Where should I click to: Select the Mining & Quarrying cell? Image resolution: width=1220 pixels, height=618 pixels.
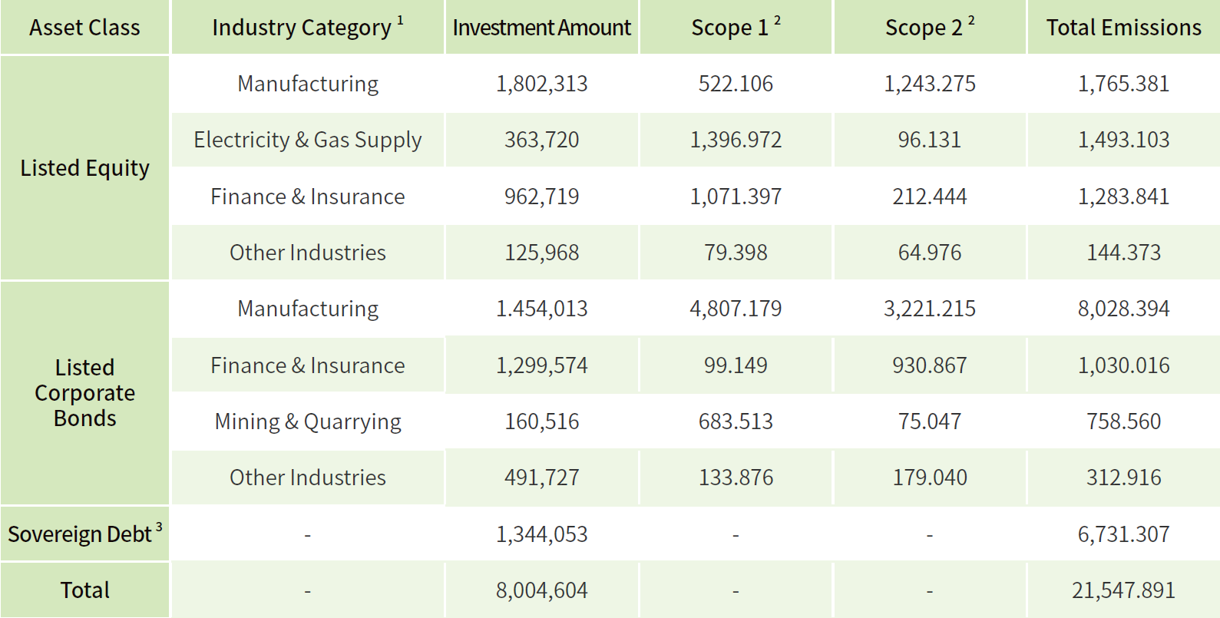pyautogui.click(x=307, y=421)
